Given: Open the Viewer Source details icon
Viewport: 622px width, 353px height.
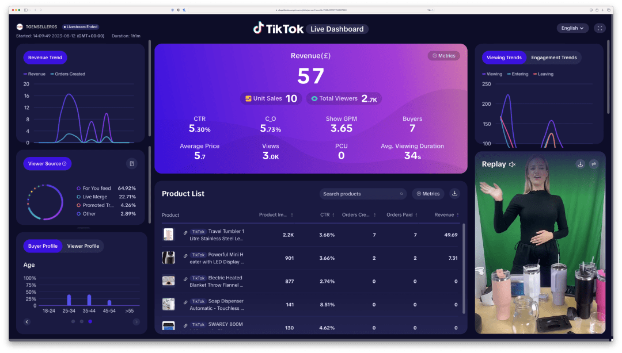Looking at the screenshot, I should pos(132,164).
